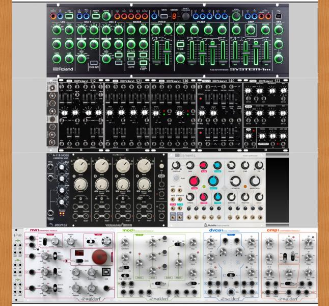Adjust the PORTAMENTO knob on System-1m
329x306 pixels.
(x=155, y=30)
